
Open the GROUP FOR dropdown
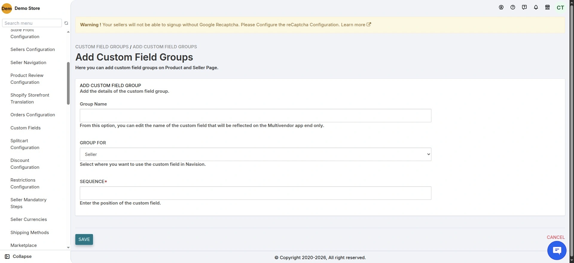[x=255, y=154]
